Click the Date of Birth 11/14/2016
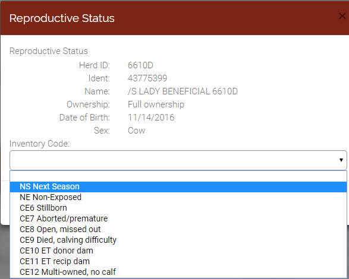 [x=151, y=118]
